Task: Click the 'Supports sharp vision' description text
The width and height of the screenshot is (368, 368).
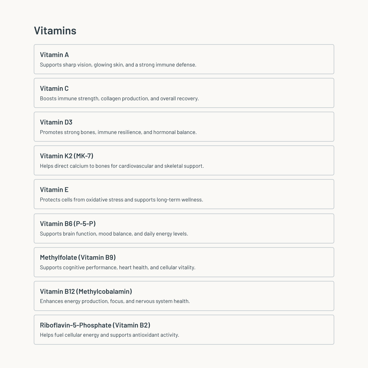Action: (x=118, y=65)
